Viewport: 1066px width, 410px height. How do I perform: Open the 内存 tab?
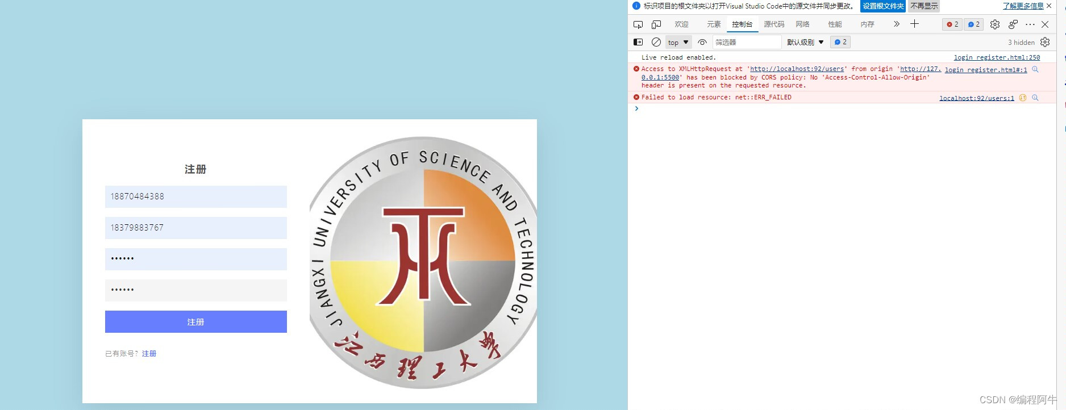(x=867, y=24)
